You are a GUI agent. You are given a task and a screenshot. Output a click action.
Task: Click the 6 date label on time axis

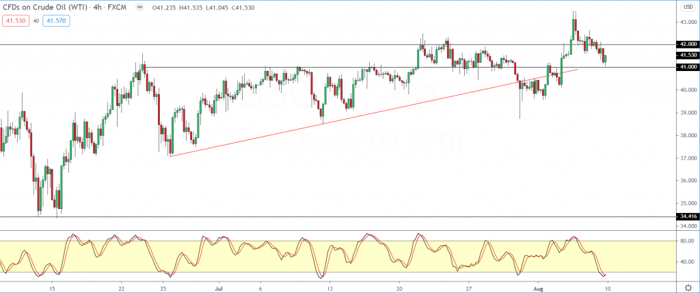coord(260,288)
